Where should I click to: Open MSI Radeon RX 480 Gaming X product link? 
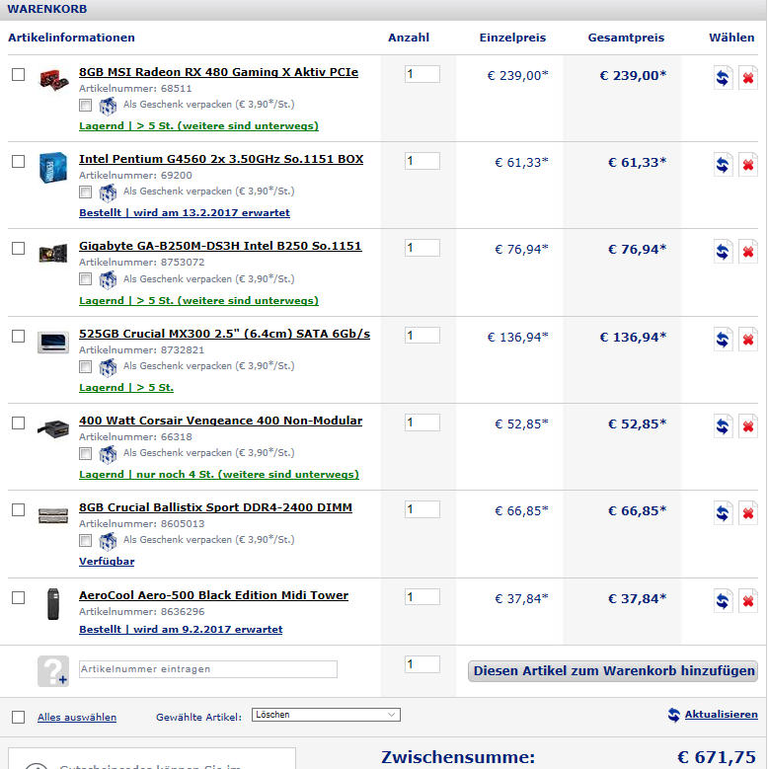219,72
